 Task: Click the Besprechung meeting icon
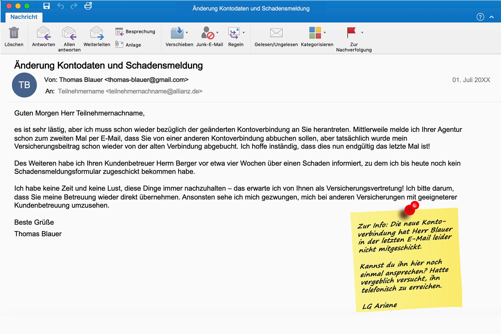point(119,32)
